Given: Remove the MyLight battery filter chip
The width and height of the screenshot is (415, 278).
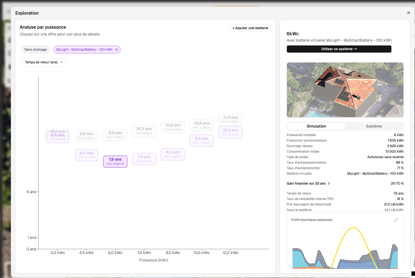Looking at the screenshot, I should point(116,50).
